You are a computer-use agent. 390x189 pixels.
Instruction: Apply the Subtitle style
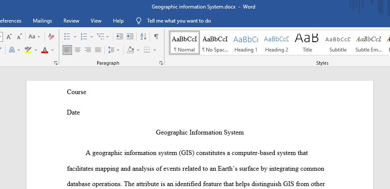(x=338, y=43)
